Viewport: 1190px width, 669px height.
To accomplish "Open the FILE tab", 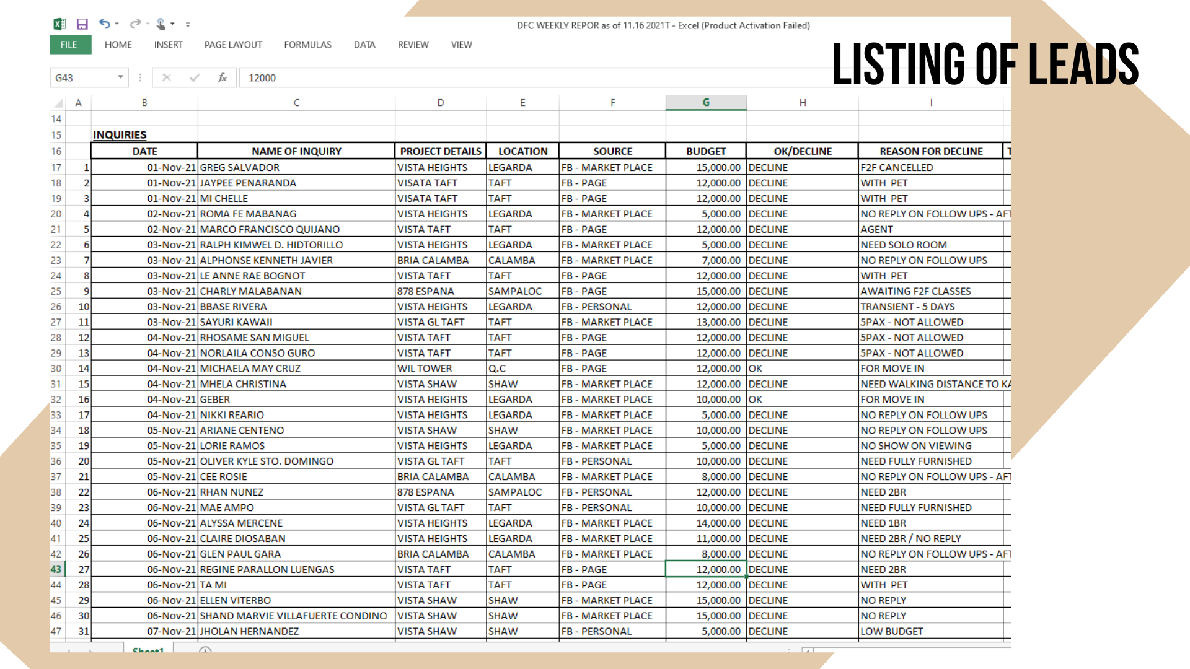I will [x=69, y=45].
